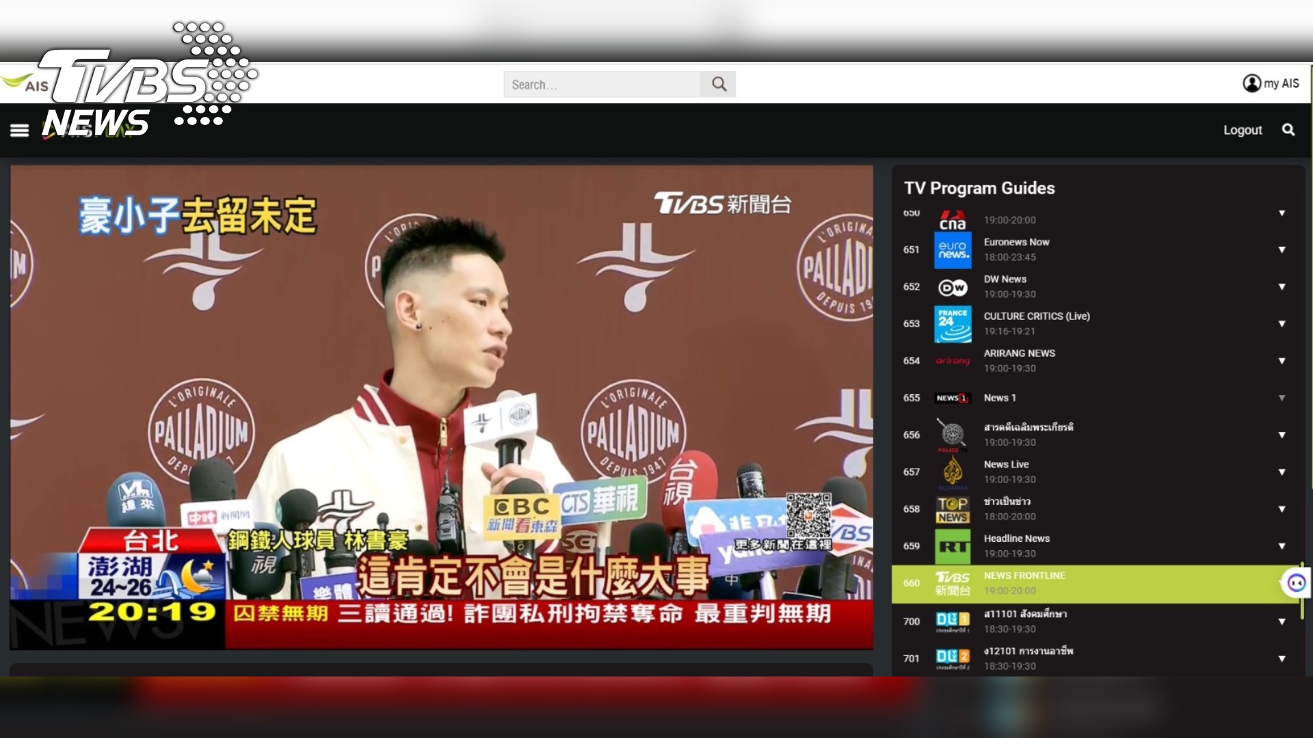Expand the News 1 channel row
Image resolution: width=1313 pixels, height=738 pixels.
tap(1282, 398)
